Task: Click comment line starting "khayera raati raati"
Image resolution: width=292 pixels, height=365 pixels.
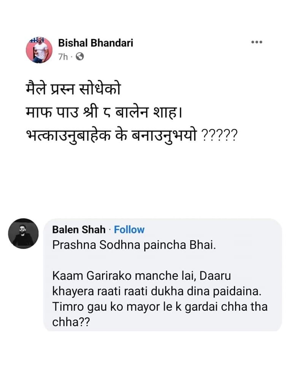Action: click(152, 292)
